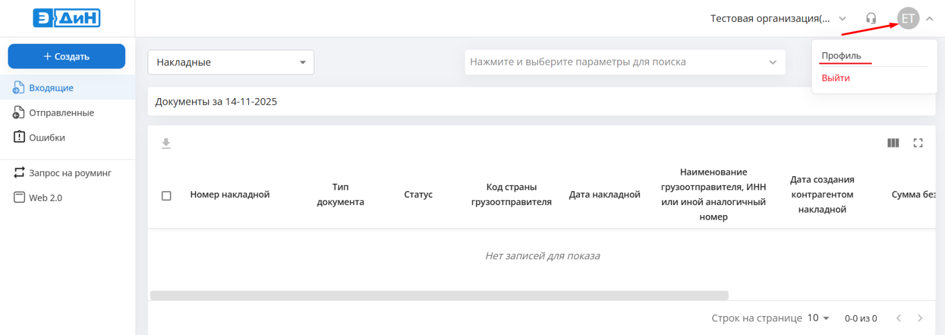Go to next page arrow
The width and height of the screenshot is (945, 335).
[x=920, y=318]
